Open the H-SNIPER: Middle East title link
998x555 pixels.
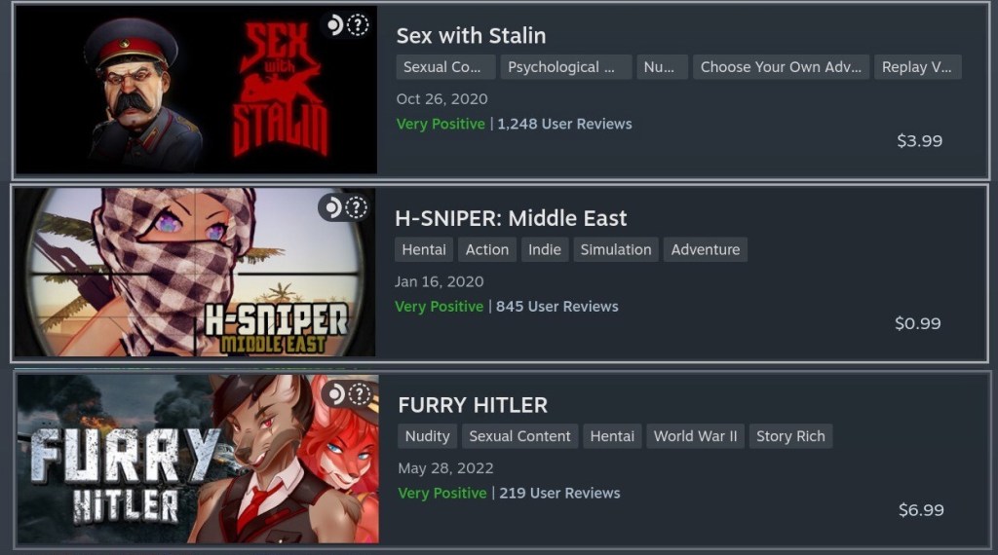(511, 218)
